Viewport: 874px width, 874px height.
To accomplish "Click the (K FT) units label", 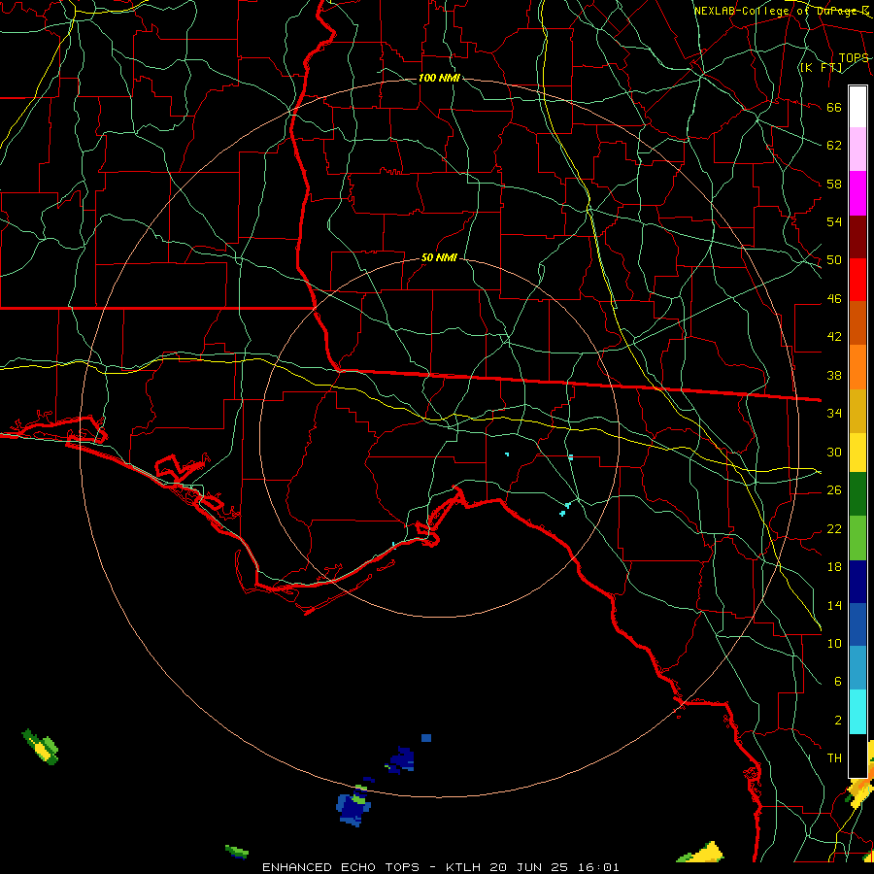I will [822, 67].
